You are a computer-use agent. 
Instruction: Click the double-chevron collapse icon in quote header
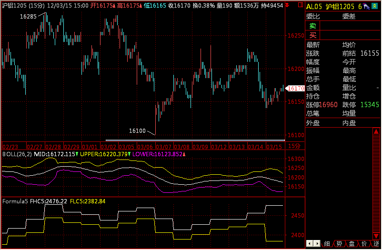tap(372, 7)
